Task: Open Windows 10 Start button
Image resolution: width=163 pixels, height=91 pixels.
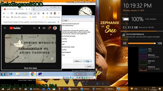Action: point(3,89)
